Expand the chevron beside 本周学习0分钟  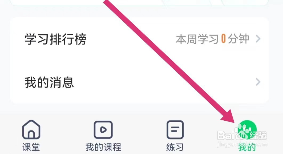258,39
